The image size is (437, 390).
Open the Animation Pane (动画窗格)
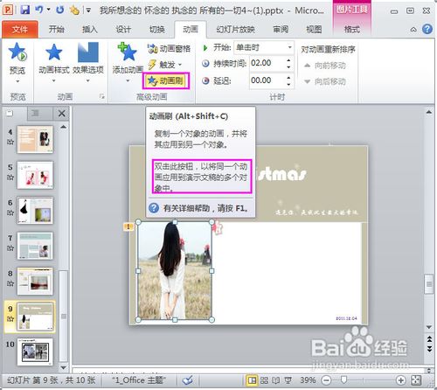[x=169, y=48]
